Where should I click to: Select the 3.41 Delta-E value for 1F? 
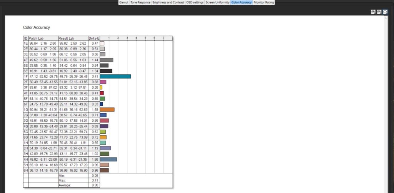pos(94,76)
